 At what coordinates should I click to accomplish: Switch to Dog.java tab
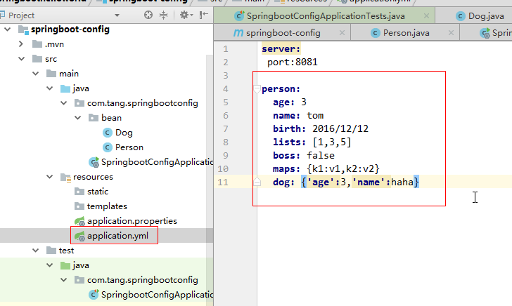[486, 16]
